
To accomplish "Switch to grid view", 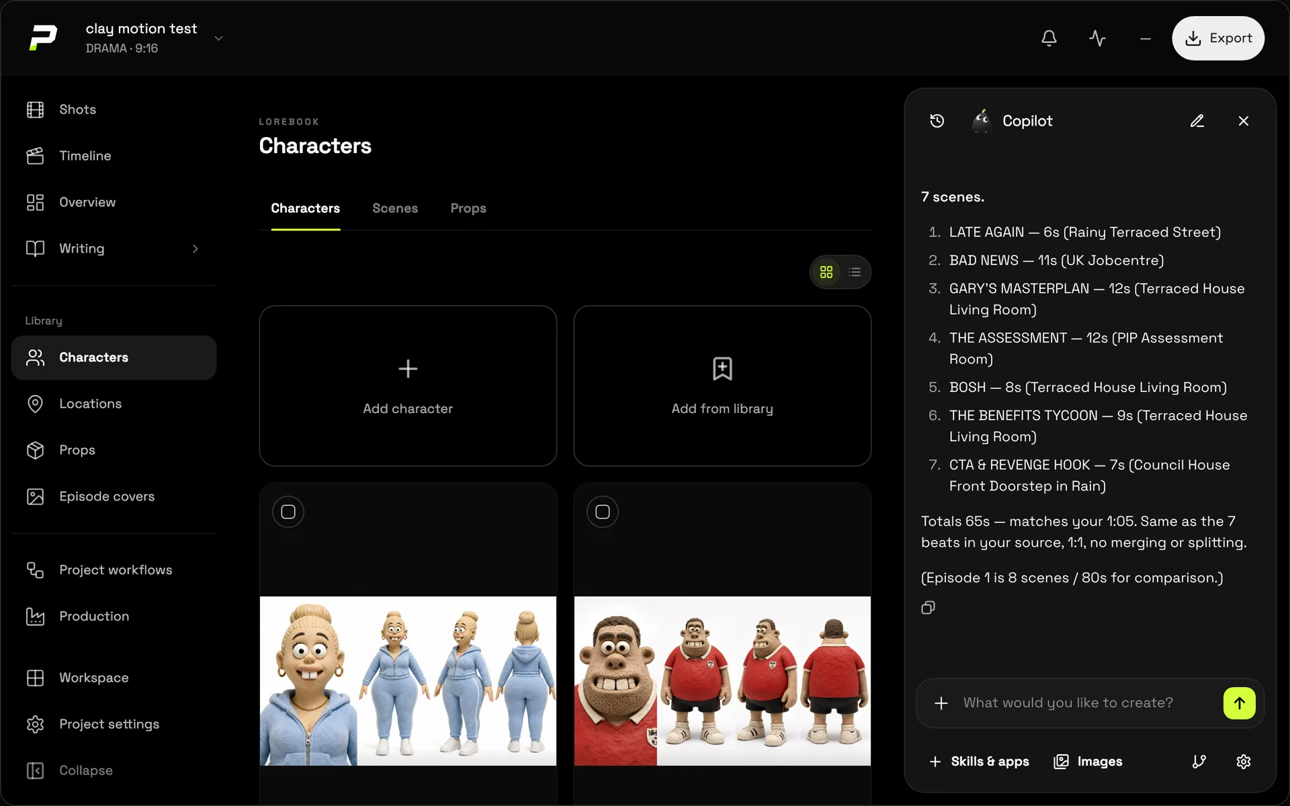I will click(826, 272).
